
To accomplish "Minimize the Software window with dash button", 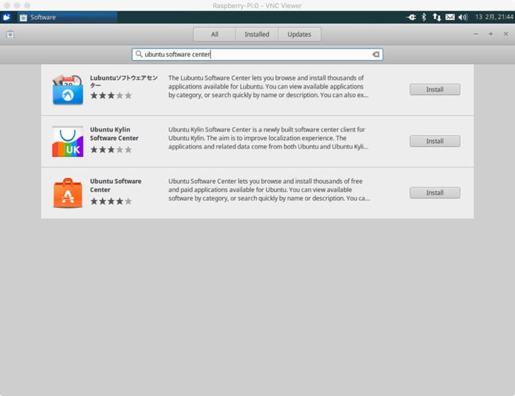I will pos(476,34).
